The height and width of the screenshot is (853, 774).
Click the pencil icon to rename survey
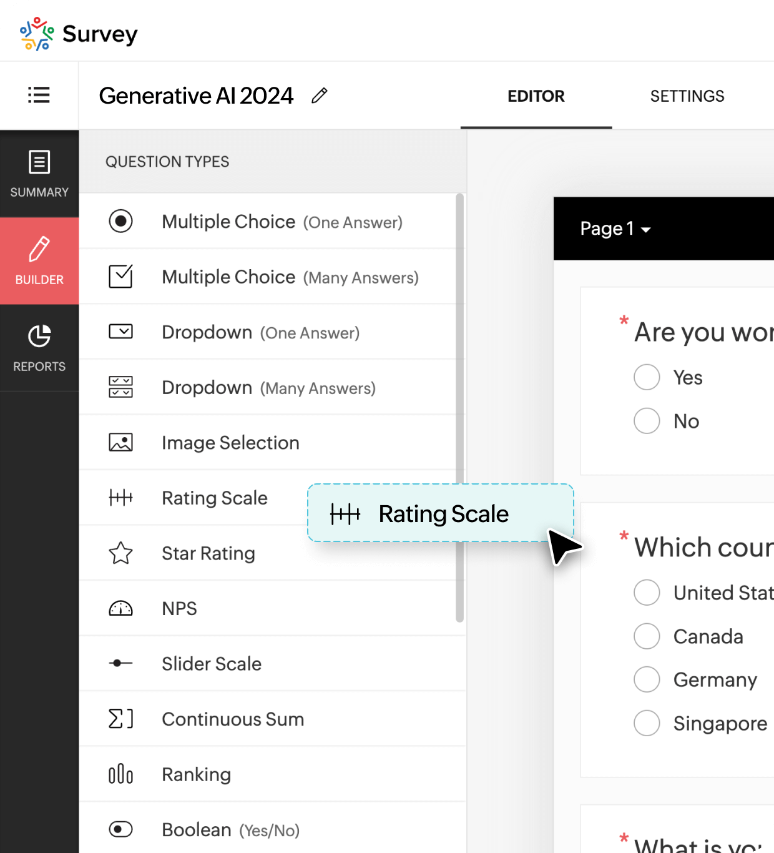pos(319,96)
